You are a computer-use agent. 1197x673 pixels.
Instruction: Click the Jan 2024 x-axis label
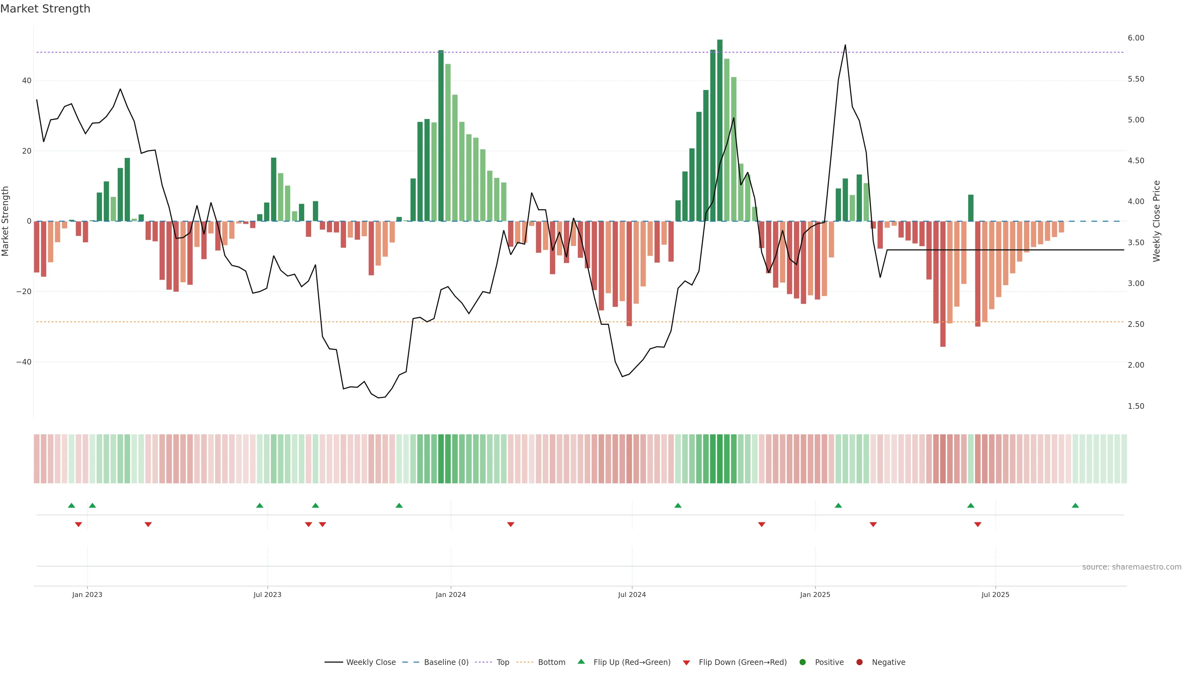(x=450, y=594)
